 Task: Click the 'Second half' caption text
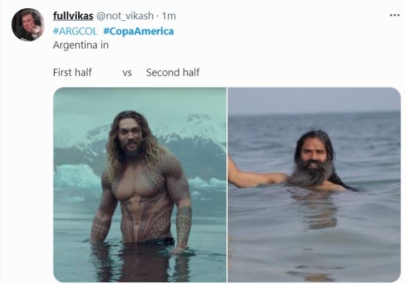click(x=173, y=72)
